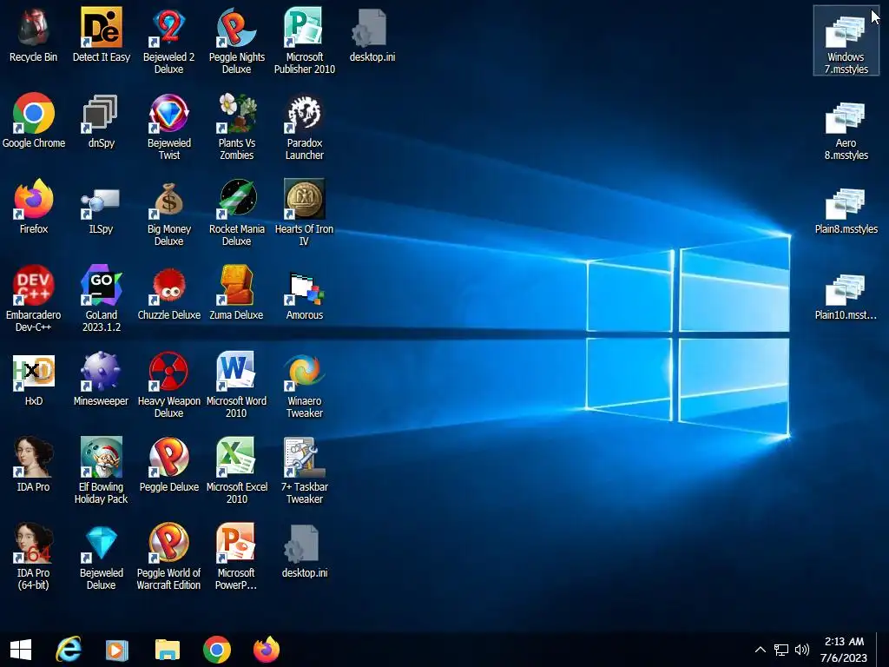Launch Firefox from the taskbar
The image size is (889, 667).
click(x=267, y=650)
